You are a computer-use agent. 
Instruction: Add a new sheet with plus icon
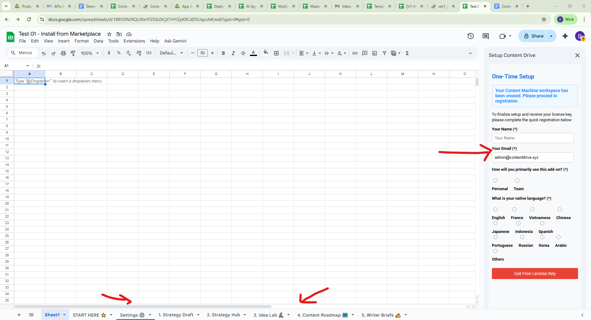(19, 315)
